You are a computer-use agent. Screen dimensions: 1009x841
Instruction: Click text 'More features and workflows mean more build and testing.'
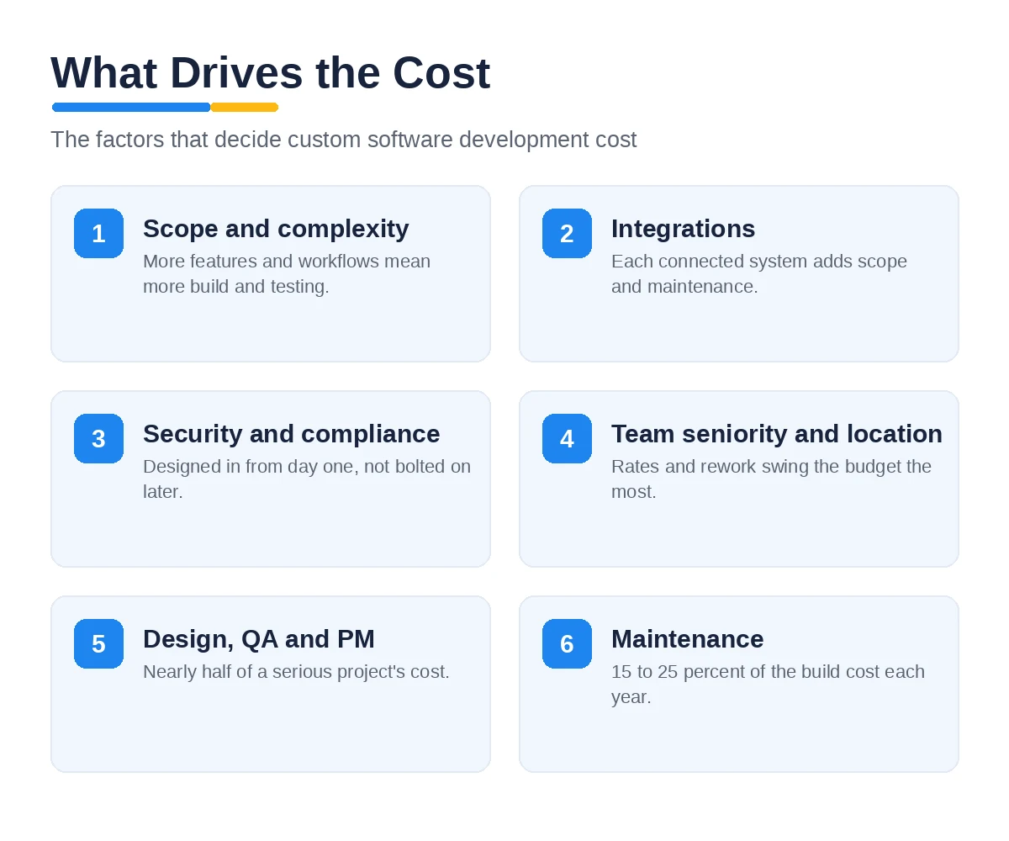287,273
